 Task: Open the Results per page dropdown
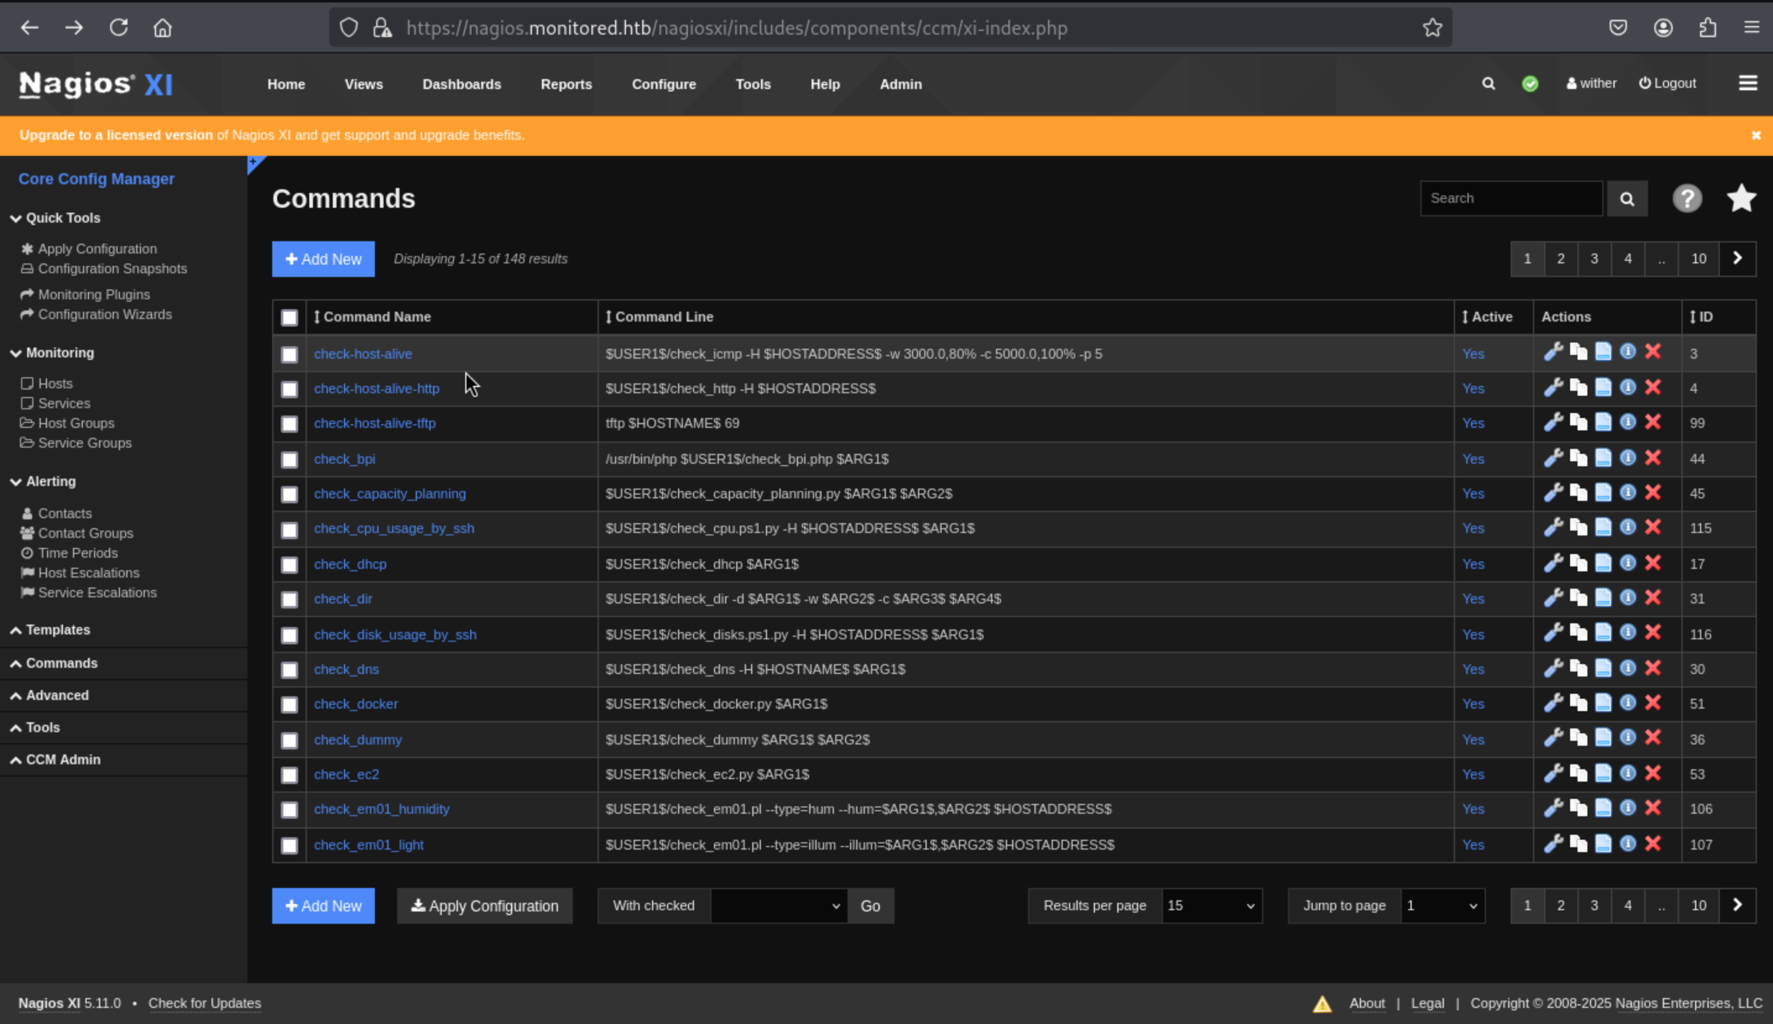click(1211, 906)
